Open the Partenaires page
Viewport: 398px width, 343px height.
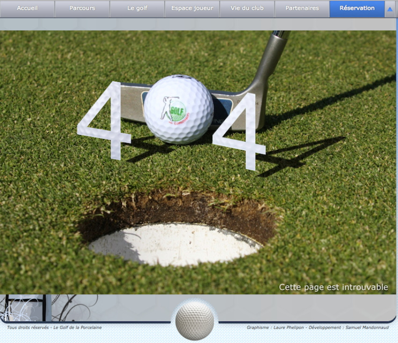(302, 8)
